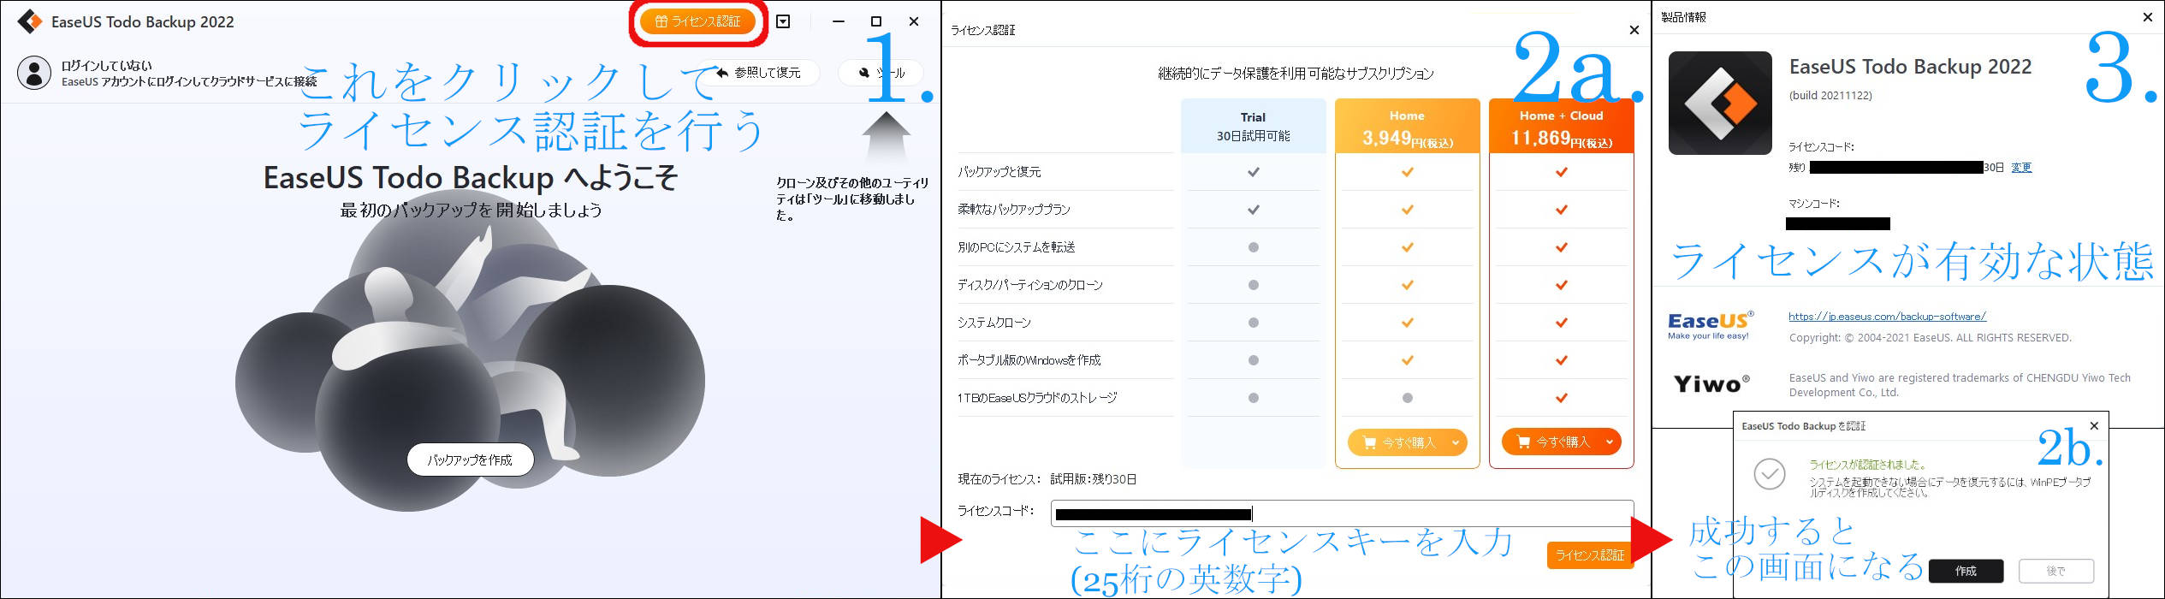Open the boxed arrow menu in main title bar
The image size is (2165, 599).
(783, 21)
